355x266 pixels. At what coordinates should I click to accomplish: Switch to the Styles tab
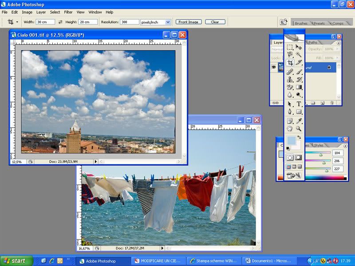[319, 145]
